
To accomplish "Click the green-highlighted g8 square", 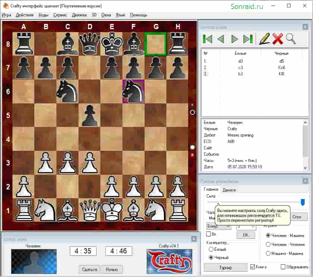I will click(155, 44).
